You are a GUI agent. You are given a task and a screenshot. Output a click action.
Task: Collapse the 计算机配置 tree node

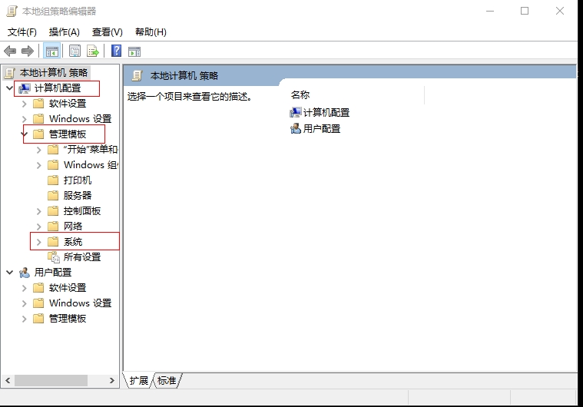9,88
